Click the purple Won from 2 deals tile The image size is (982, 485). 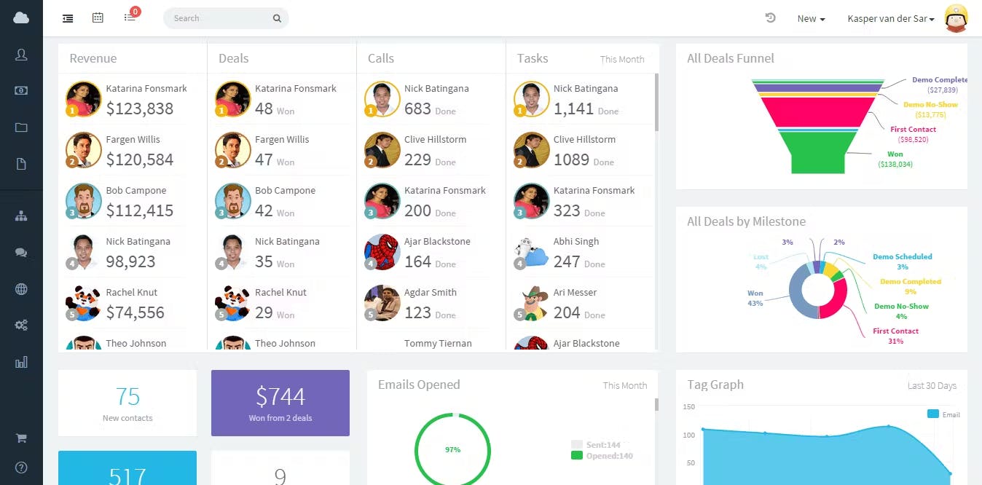[x=280, y=403]
